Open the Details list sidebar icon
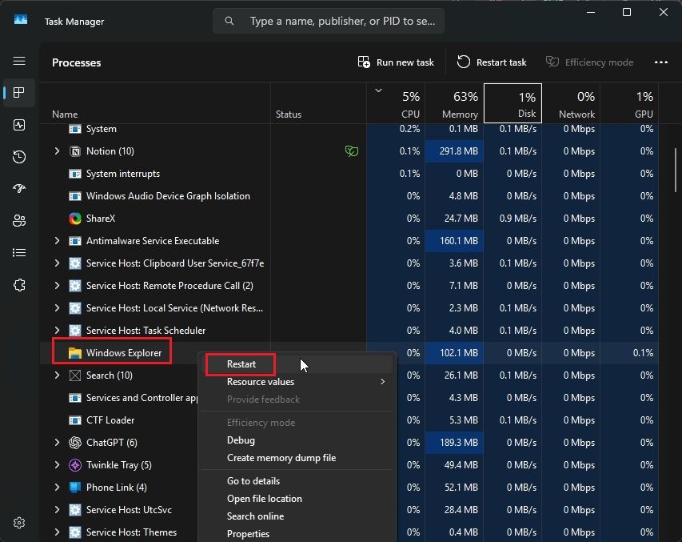 19,253
